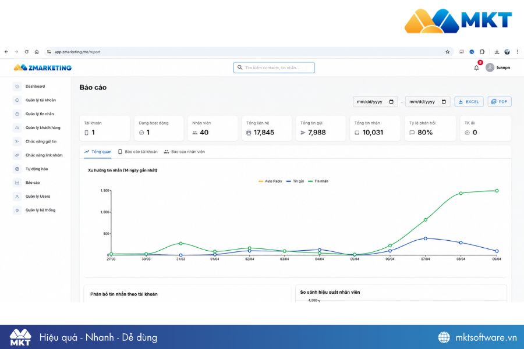Click Nhân viên people icon
Viewport: 524px width, 349px height.
tap(195, 133)
